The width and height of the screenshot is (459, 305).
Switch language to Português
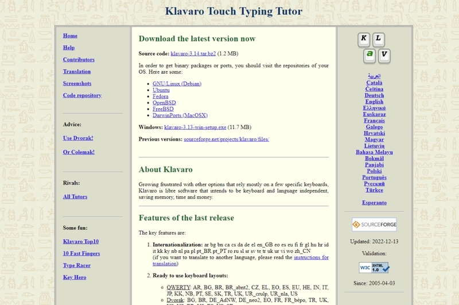click(374, 177)
